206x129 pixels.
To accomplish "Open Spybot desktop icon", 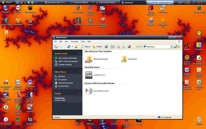I will coord(102,9).
